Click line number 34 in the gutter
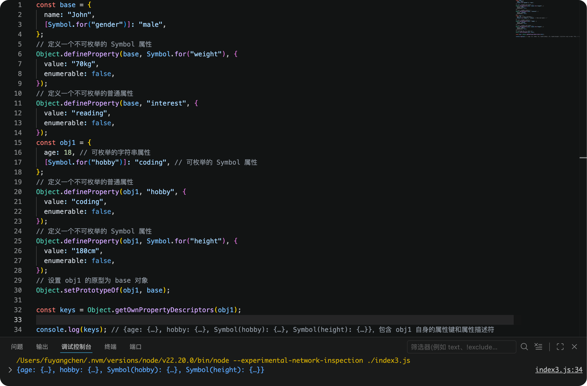This screenshot has width=587, height=386. [18, 330]
